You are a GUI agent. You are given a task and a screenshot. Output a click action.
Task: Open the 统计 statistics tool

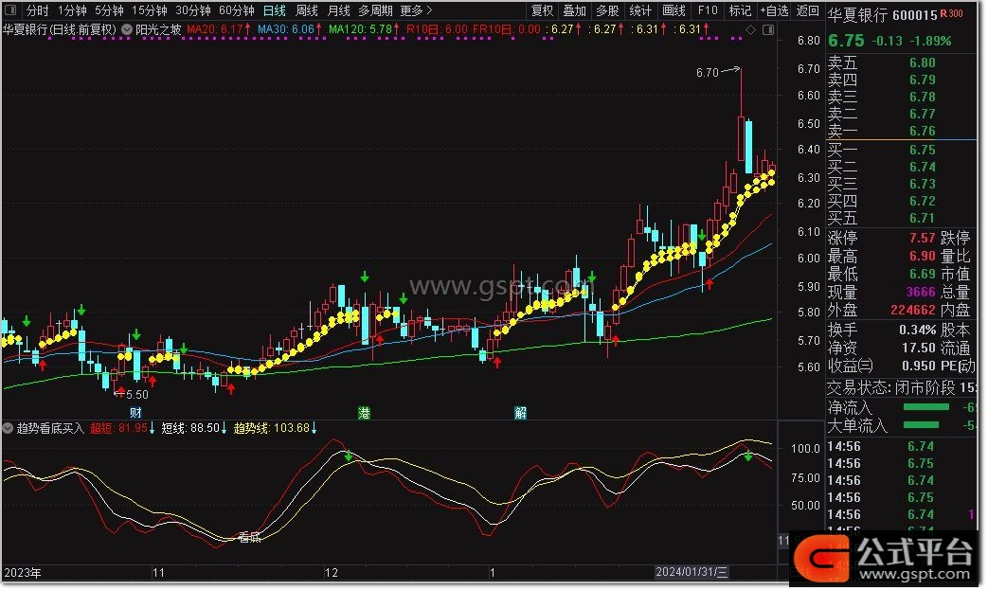[640, 10]
